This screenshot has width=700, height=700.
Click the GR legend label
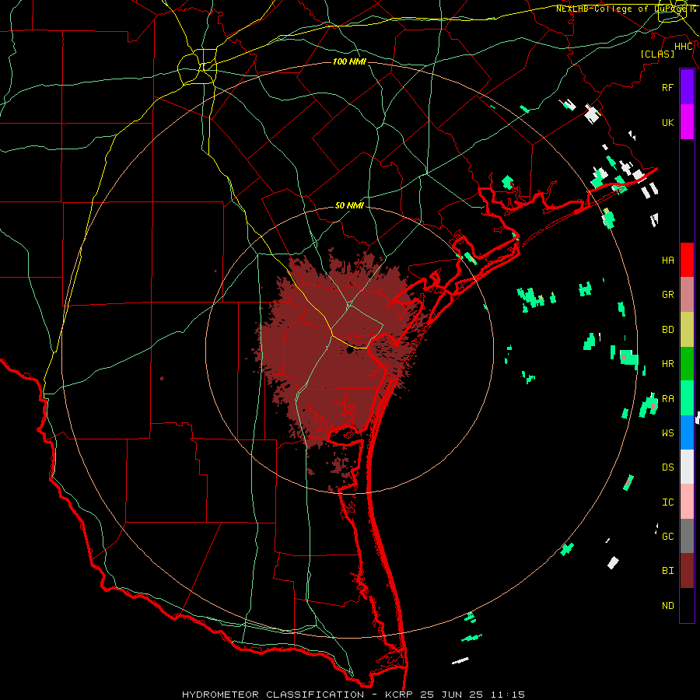point(668,295)
